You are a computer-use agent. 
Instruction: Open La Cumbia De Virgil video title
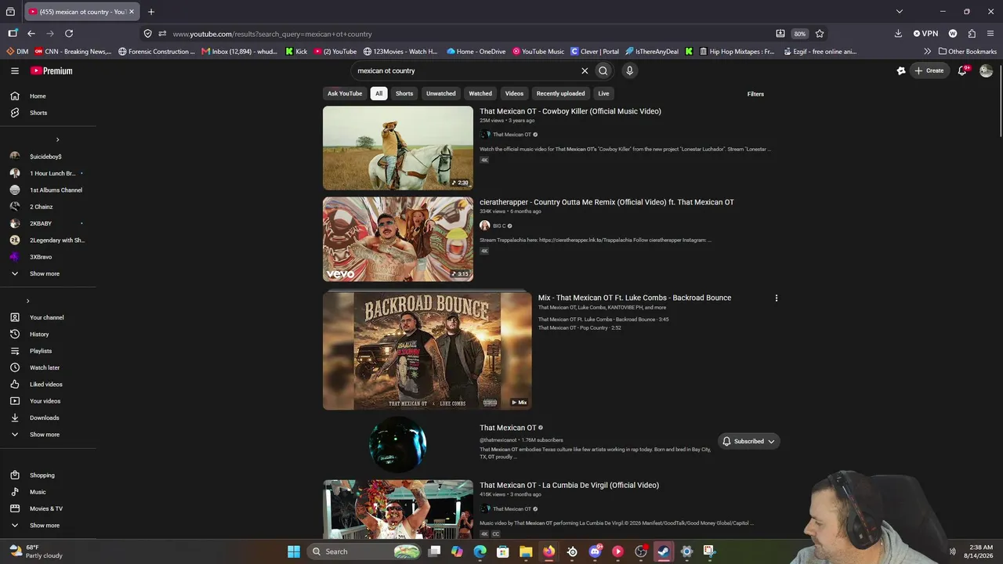[x=570, y=485]
